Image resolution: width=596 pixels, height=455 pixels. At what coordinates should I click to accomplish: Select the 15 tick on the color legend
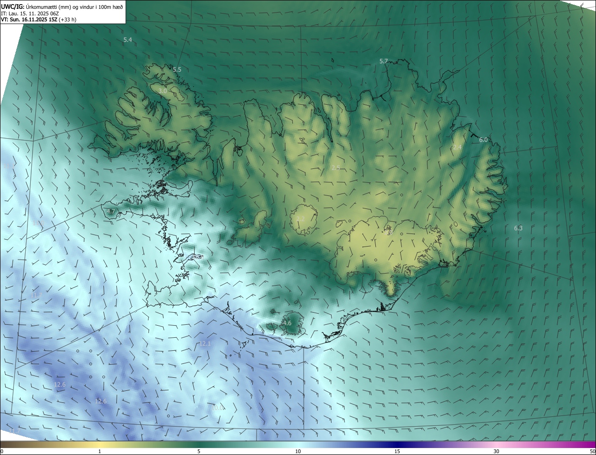397,451
